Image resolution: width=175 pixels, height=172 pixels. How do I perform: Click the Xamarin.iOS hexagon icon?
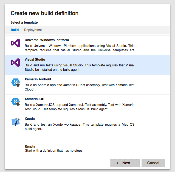coord(16,101)
